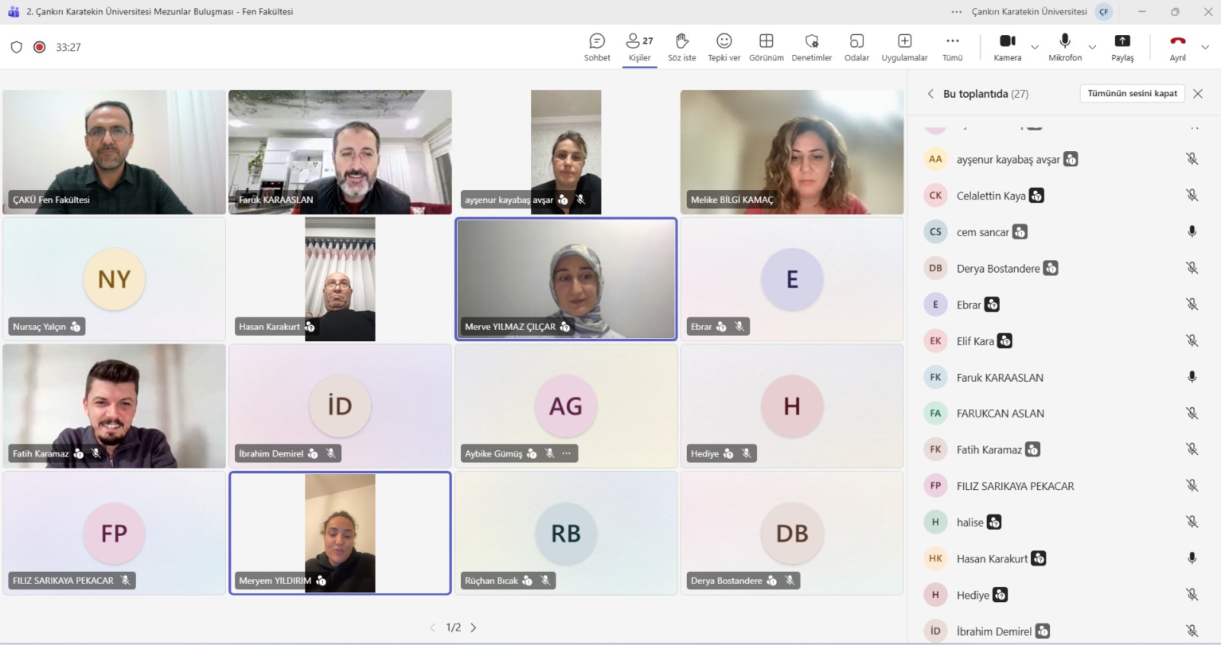Click the Söz iste raise hand icon
The width and height of the screenshot is (1221, 645).
[681, 47]
